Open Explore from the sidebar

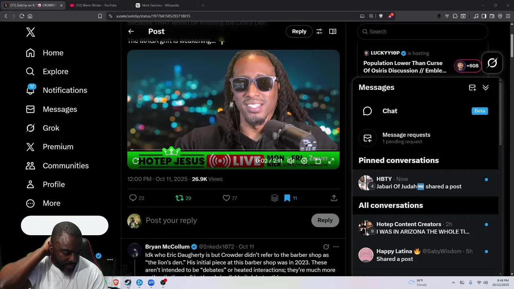(47, 71)
